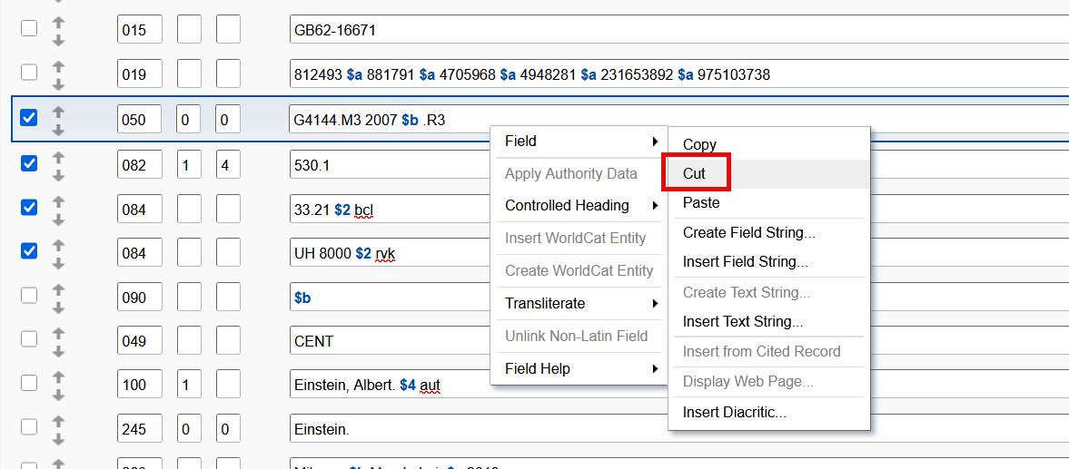
Task: Move field 019 down using its arrow
Action: [58, 84]
